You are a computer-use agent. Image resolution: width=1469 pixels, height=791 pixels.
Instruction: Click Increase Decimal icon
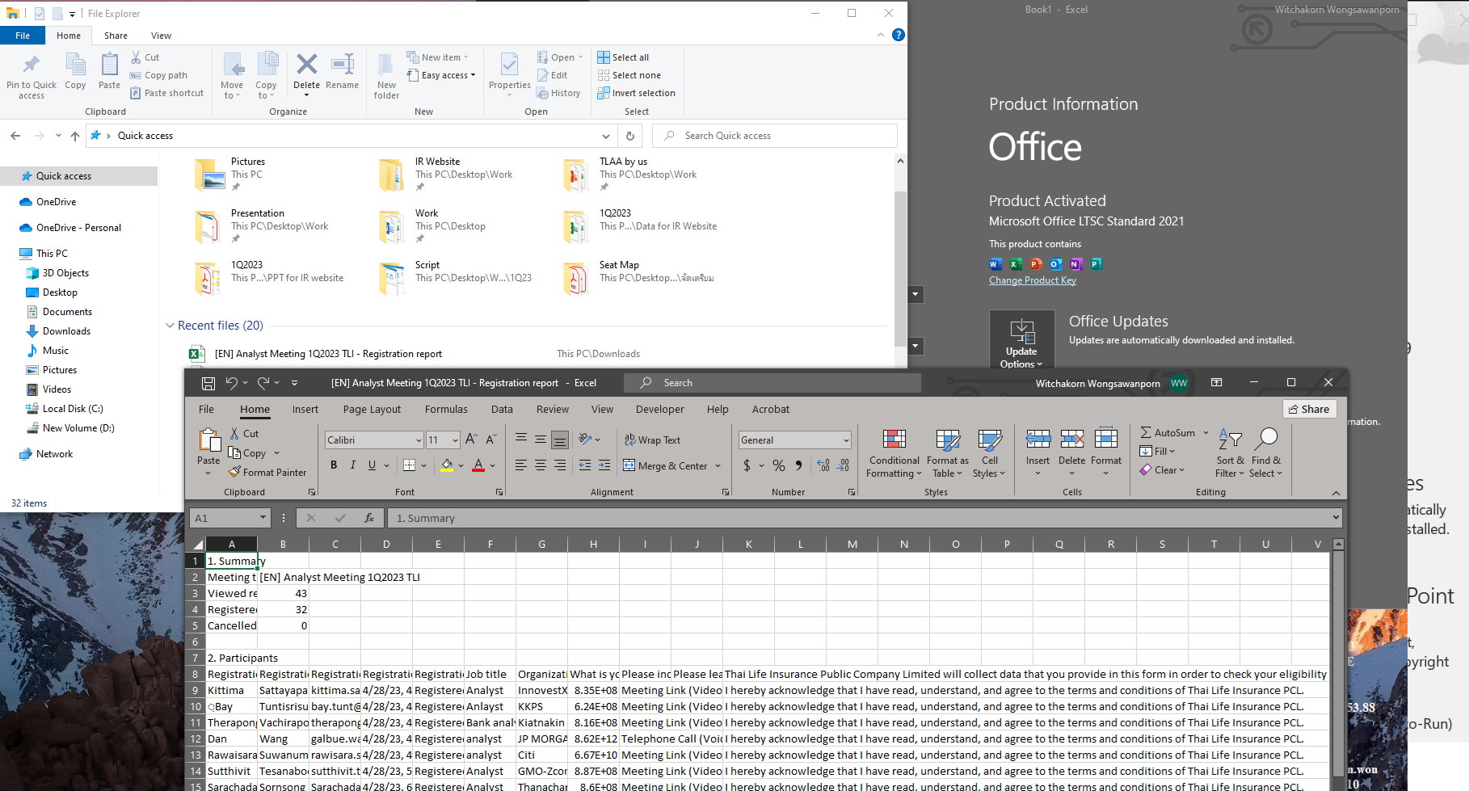point(823,465)
